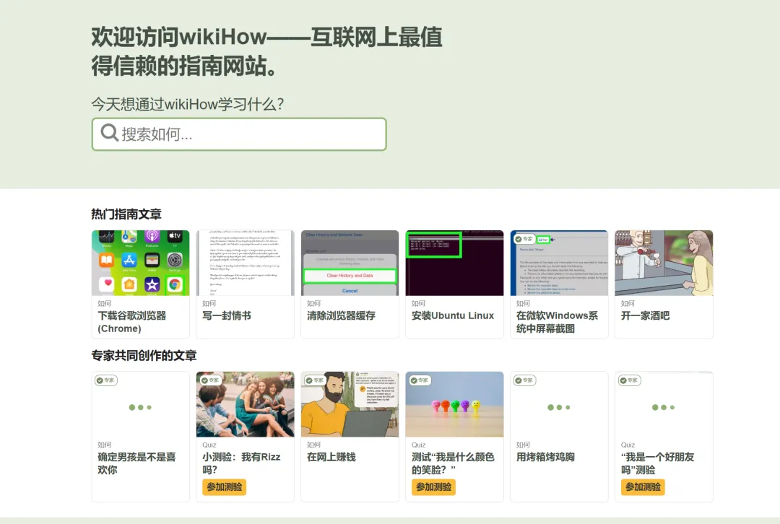Click the title 清除浏览器缓存
The image size is (780, 524).
pyautogui.click(x=341, y=315)
